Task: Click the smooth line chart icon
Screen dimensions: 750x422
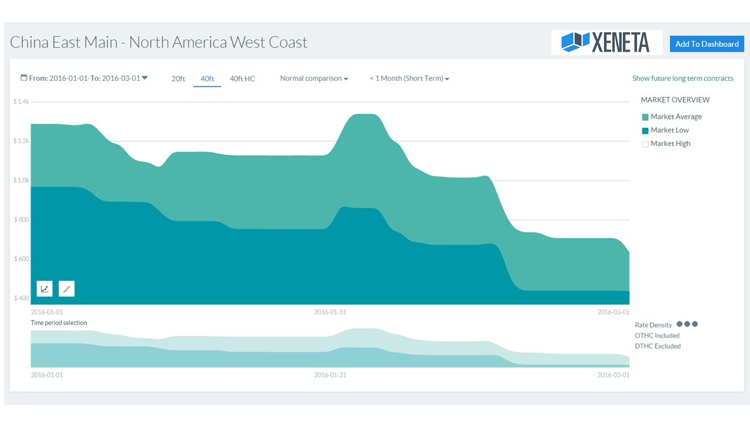Action: 67,288
